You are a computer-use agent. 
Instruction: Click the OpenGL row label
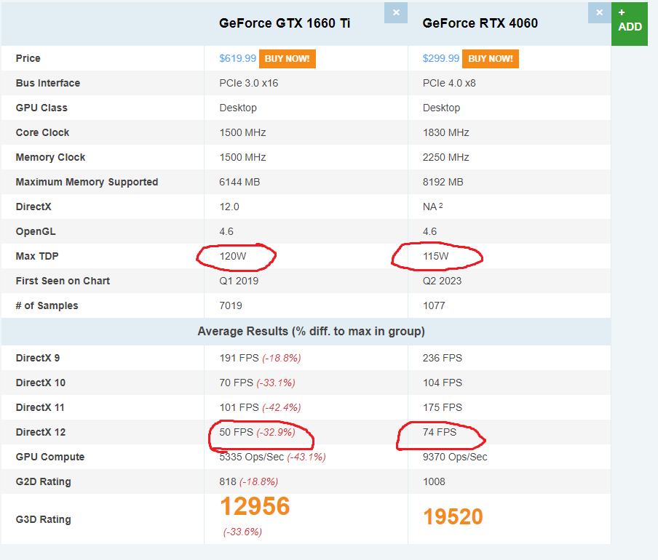click(36, 231)
